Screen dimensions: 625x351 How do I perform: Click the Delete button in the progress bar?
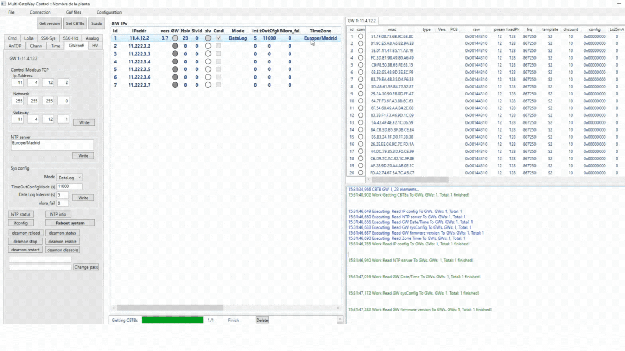[262, 320]
